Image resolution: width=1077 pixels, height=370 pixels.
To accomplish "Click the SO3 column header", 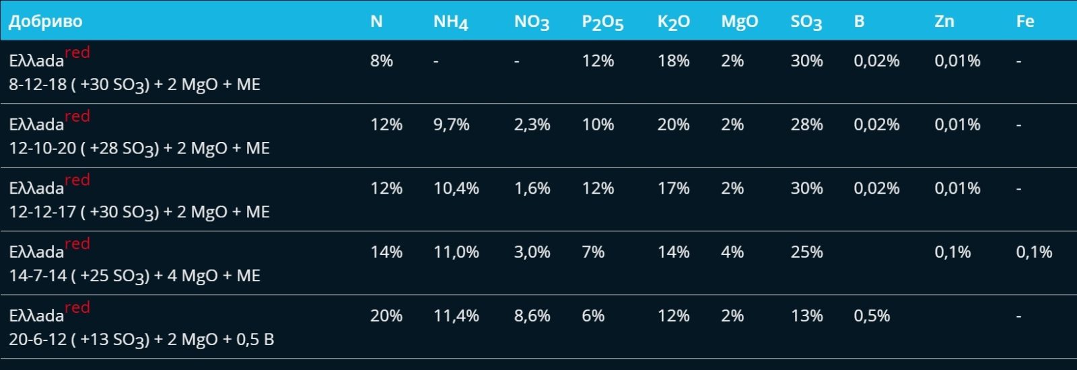I will (x=806, y=22).
